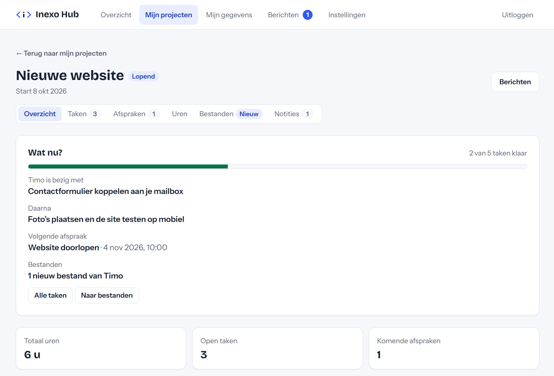Open Mijn gegevens page

coord(229,15)
